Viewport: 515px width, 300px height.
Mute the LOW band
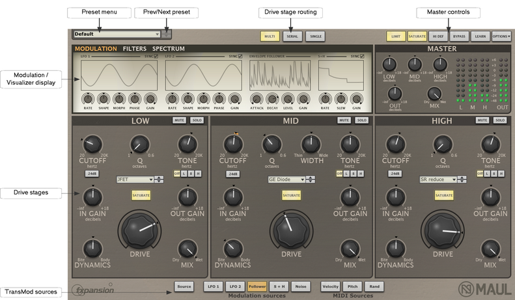pos(179,120)
